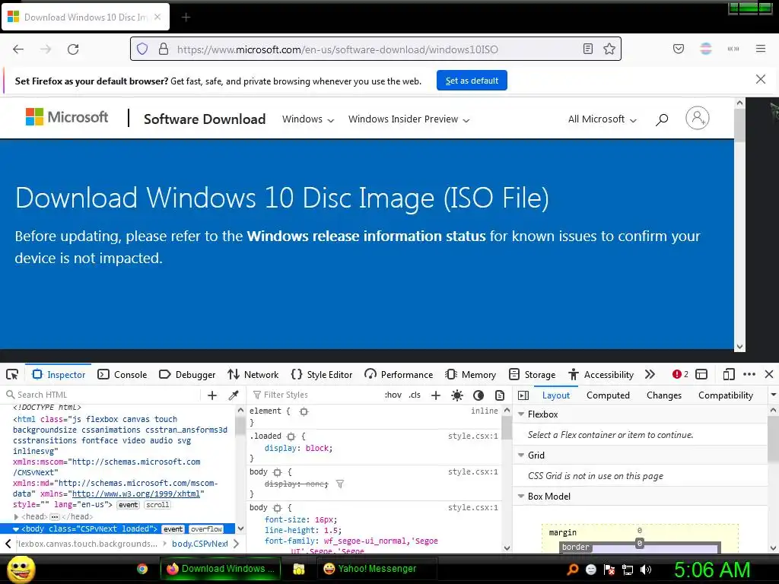Image resolution: width=779 pixels, height=584 pixels.
Task: Select body.CSPvNext breadcrumb item
Action: click(200, 544)
